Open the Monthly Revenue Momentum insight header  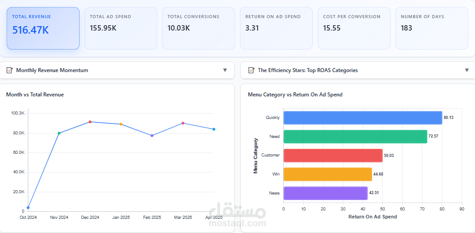click(x=117, y=70)
